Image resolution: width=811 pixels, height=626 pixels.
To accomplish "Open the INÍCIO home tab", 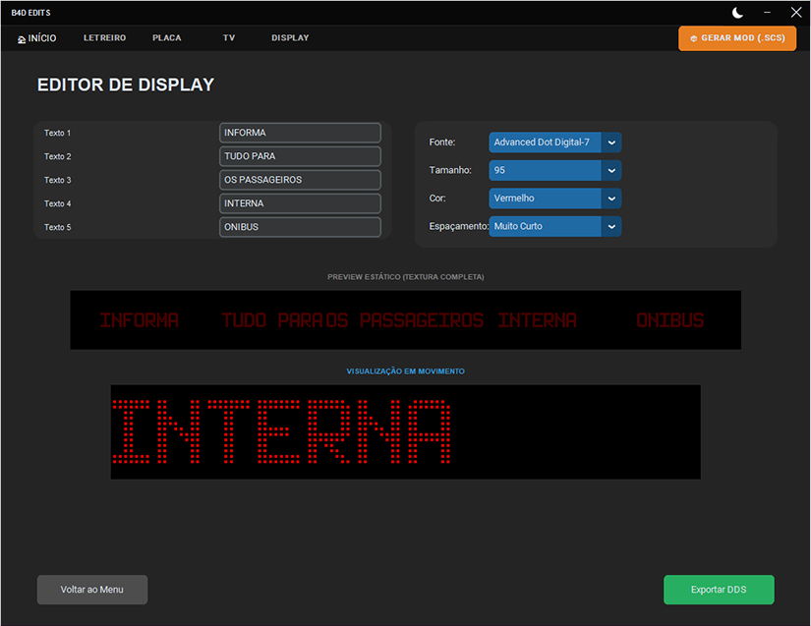I will tap(37, 38).
